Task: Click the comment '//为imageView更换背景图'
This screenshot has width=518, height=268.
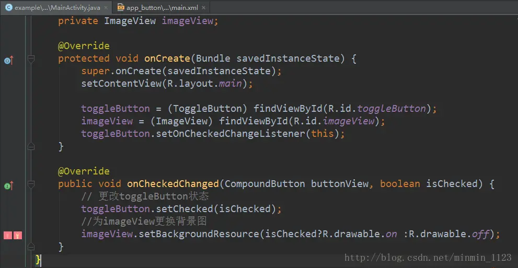Action: (144, 222)
